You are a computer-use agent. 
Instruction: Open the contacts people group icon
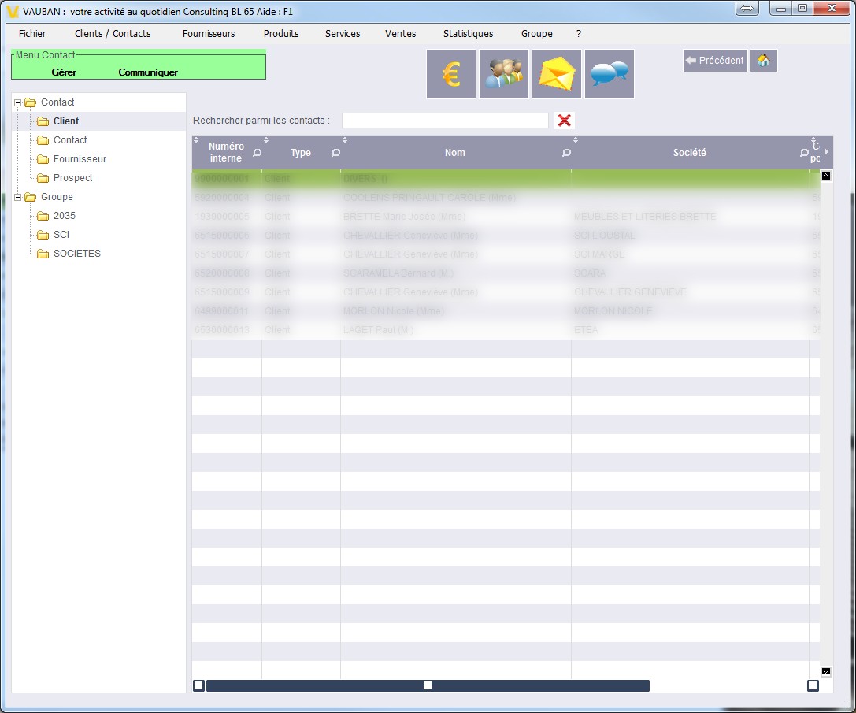click(x=503, y=74)
